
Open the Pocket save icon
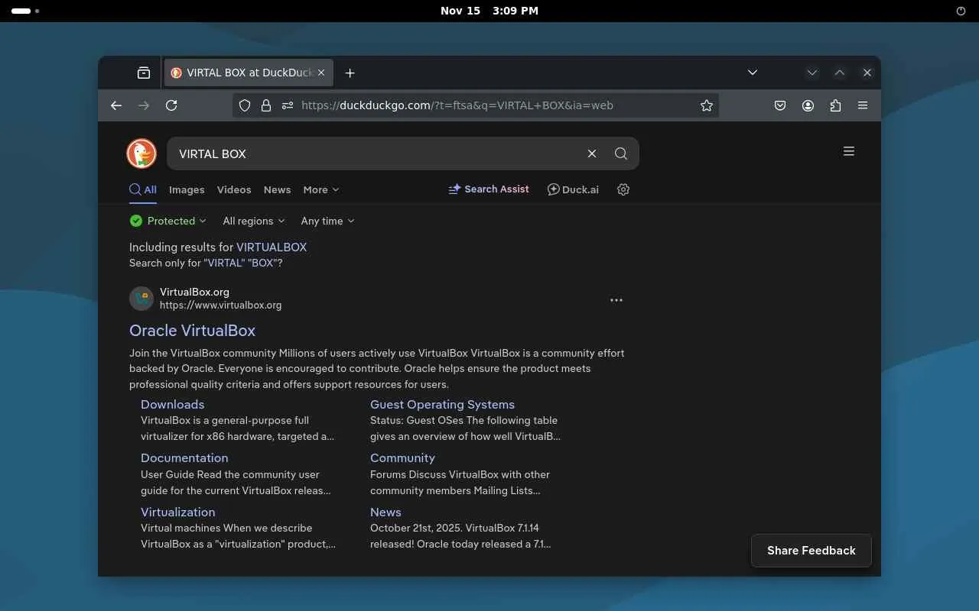pos(780,105)
